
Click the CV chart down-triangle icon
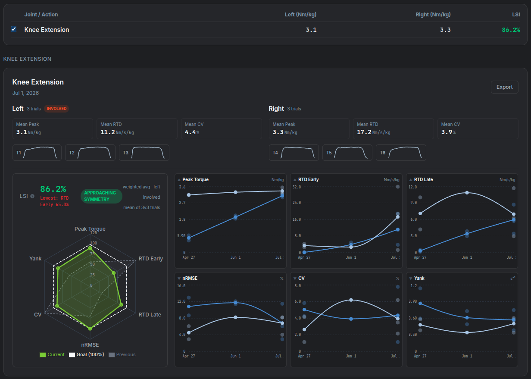(x=295, y=279)
